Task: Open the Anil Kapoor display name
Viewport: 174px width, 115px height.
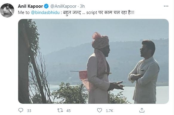Action: (x=30, y=6)
